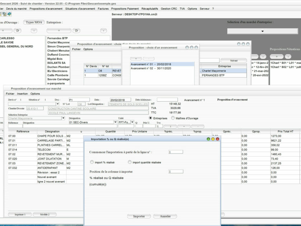Screen dimensions: 301x226
Task: Expand the '01 SEC-Divers' désignation dropdown
Action: point(115,122)
